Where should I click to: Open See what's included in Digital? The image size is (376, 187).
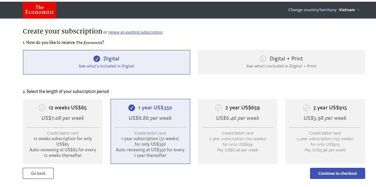106,66
